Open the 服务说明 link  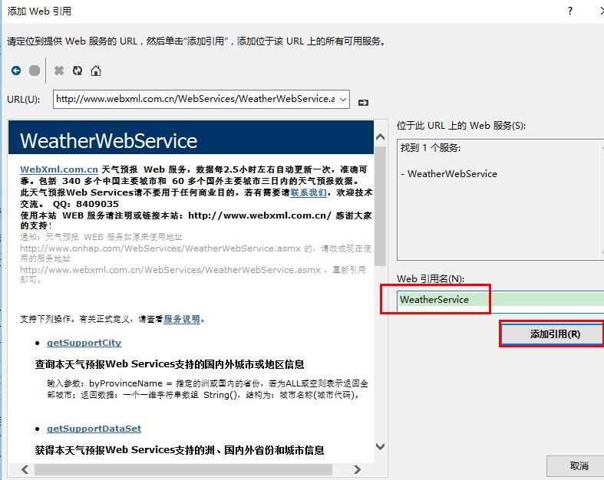(x=182, y=319)
